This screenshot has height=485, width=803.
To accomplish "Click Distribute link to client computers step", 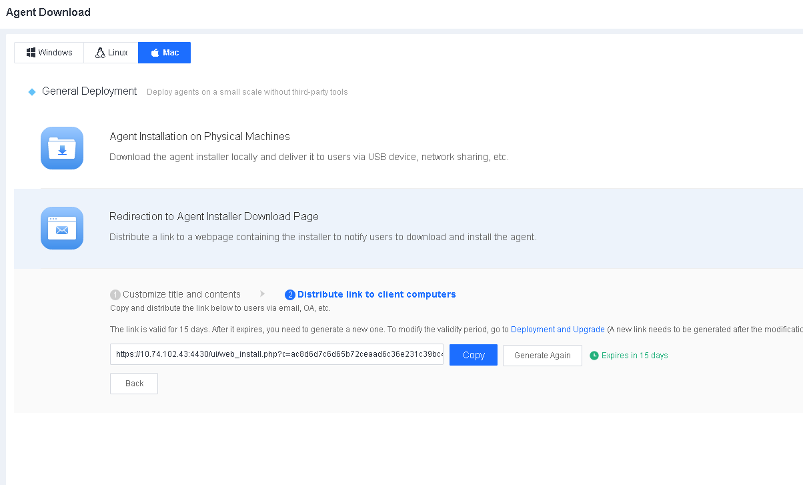I will click(x=376, y=294).
